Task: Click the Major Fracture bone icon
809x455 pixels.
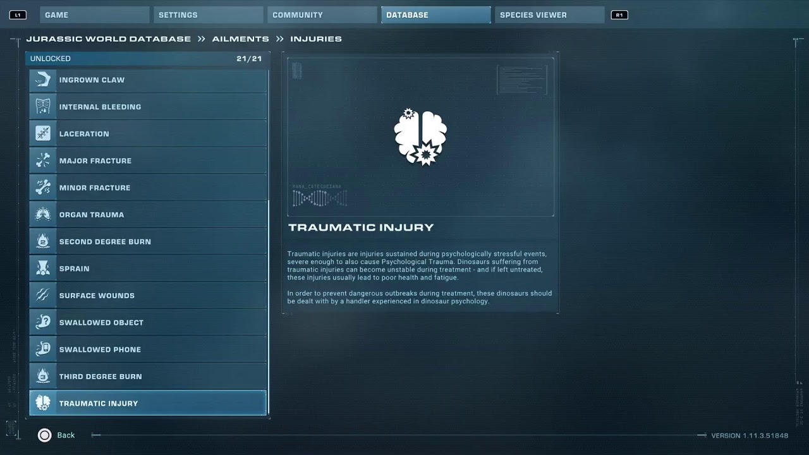Action: click(x=43, y=161)
